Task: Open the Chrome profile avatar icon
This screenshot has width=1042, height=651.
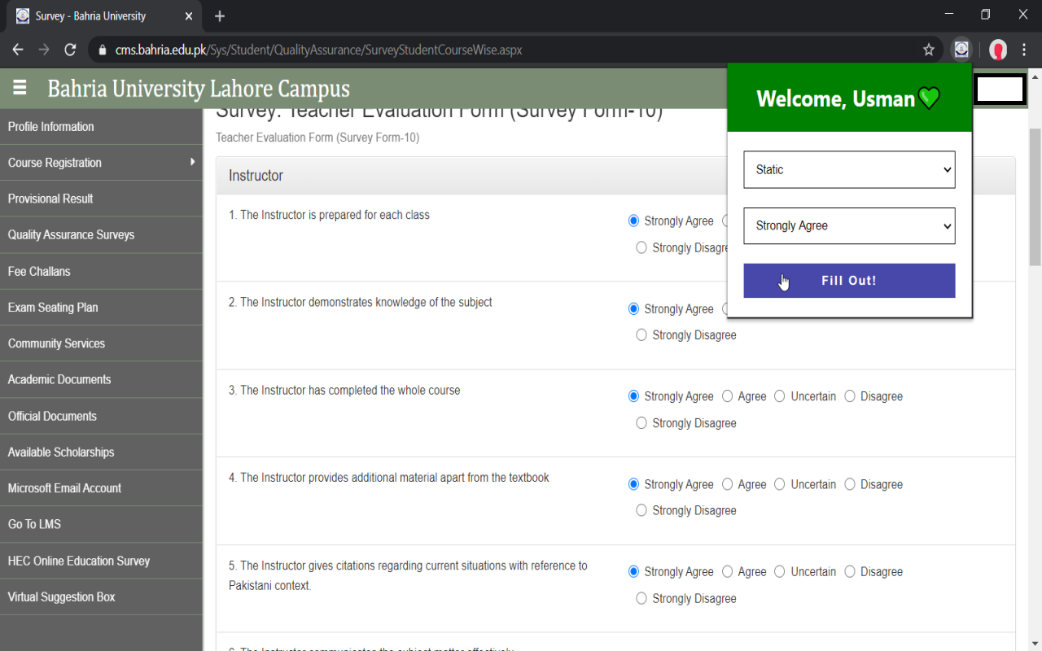Action: pos(998,50)
